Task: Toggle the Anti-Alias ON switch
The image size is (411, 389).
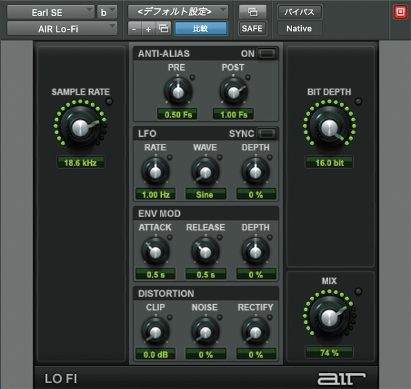Action: 267,53
